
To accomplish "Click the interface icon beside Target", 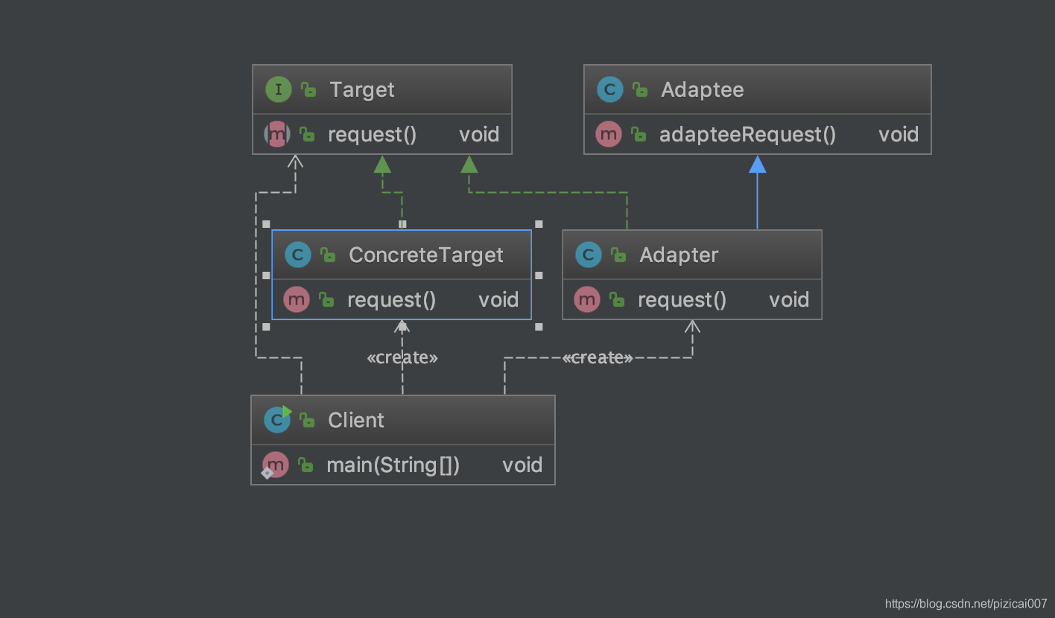I will 278,90.
